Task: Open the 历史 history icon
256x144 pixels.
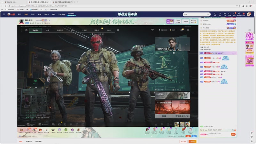Action: 215,14
